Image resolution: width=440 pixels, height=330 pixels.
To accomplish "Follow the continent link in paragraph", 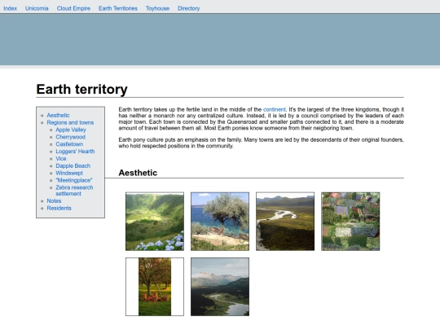I will coord(274,109).
